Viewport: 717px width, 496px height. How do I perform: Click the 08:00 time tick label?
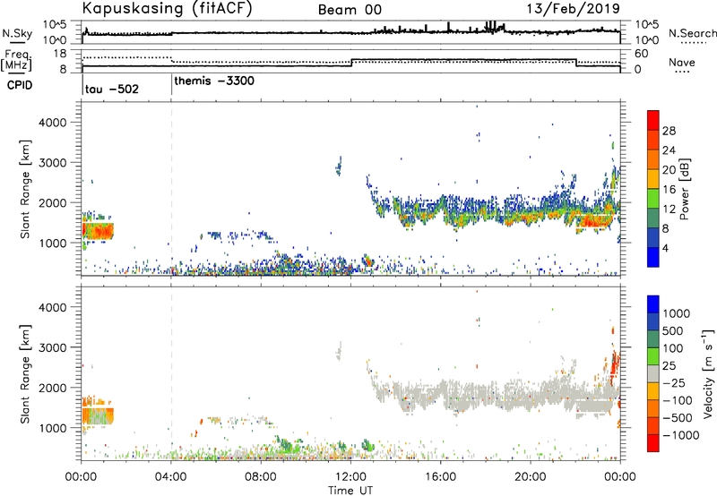pos(261,477)
